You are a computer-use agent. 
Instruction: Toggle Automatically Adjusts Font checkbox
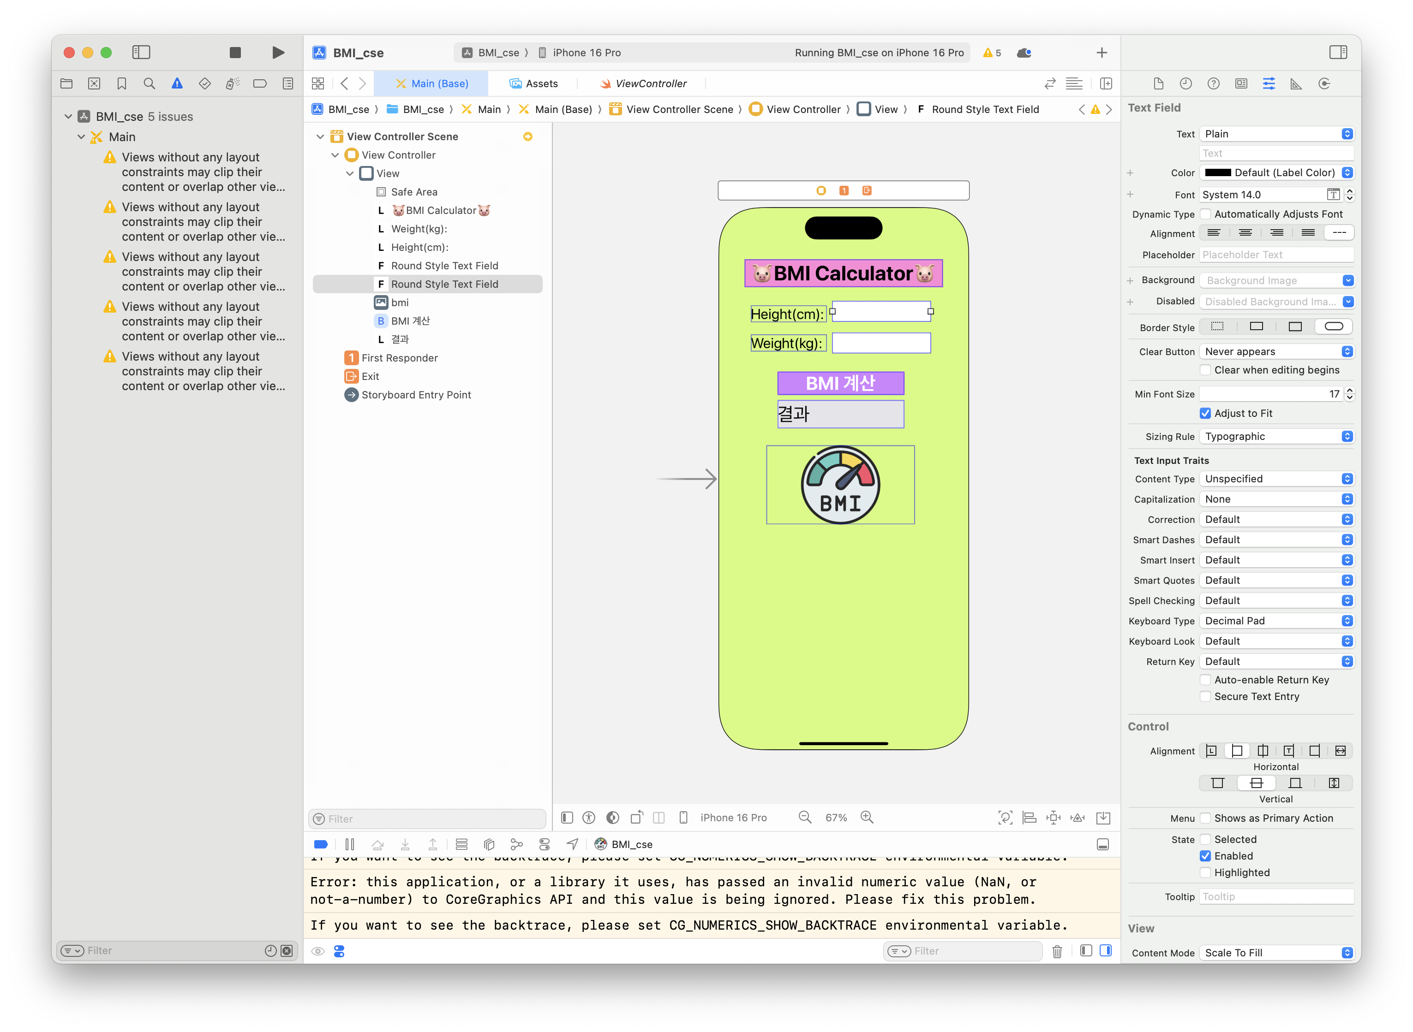[1205, 214]
